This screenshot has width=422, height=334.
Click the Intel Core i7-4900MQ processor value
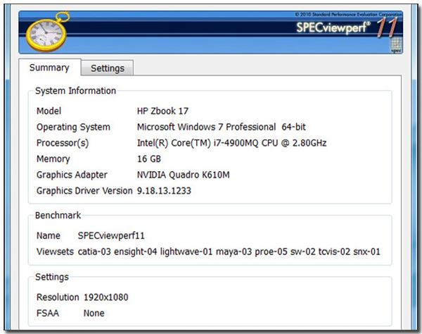(x=231, y=143)
